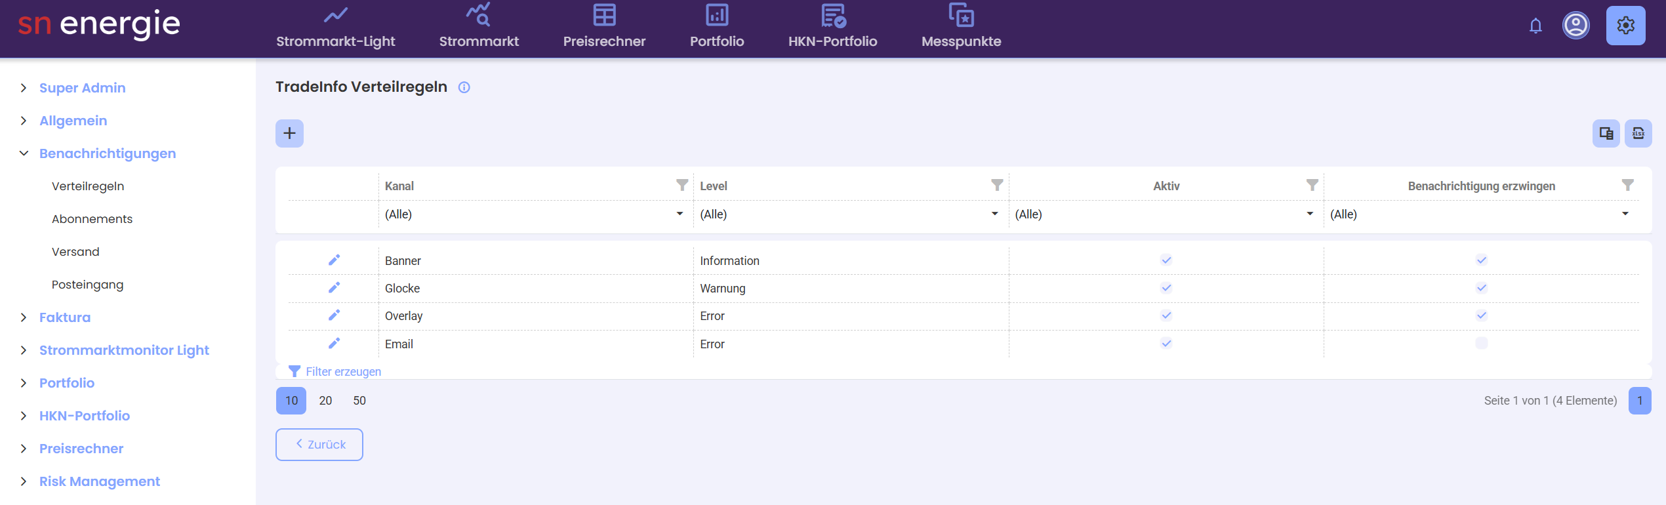Edit the Overlay row with pencil icon

click(334, 315)
